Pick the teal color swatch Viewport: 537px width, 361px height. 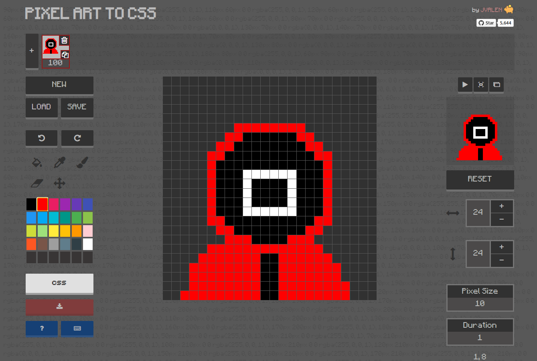click(x=65, y=218)
